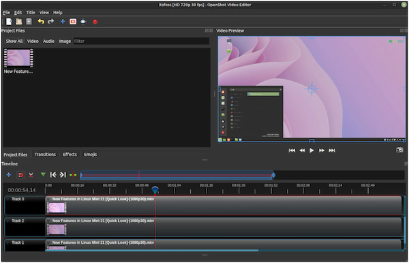This screenshot has height=263, width=409.
Task: Select the clip on Track 2
Action: click(224, 228)
